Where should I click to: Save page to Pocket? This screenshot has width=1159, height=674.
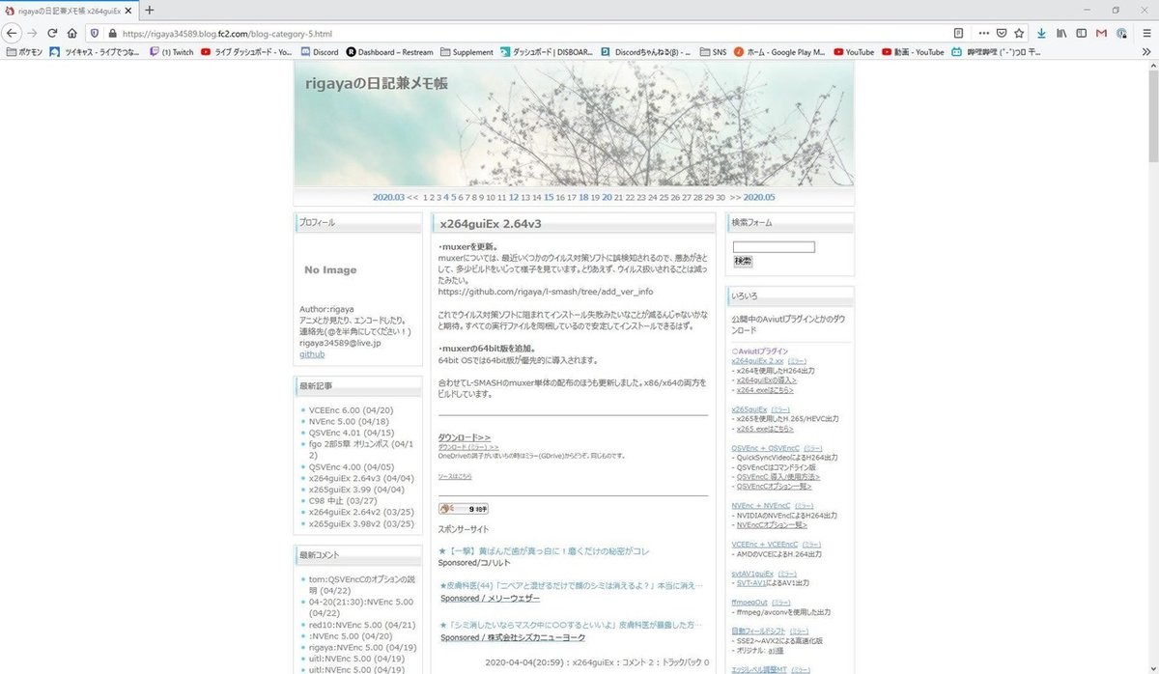pos(1002,33)
